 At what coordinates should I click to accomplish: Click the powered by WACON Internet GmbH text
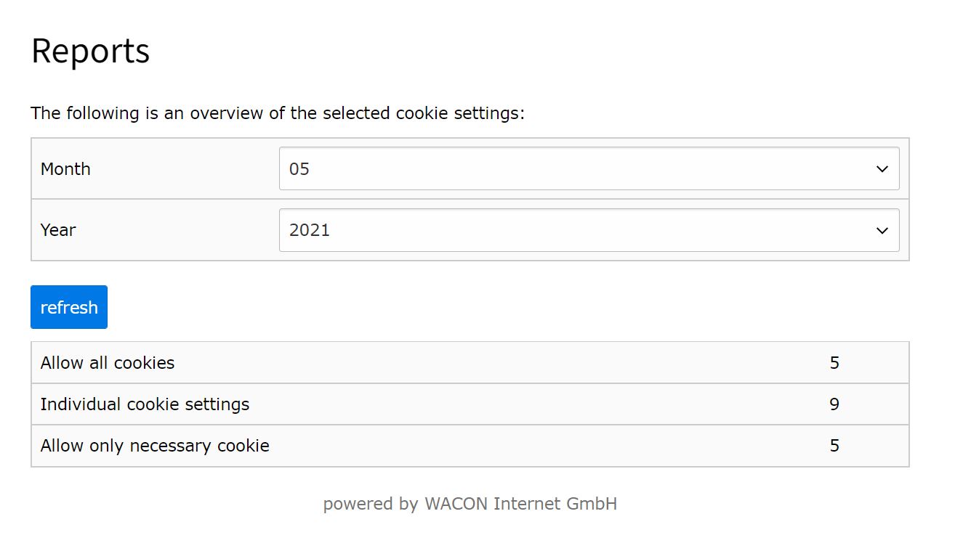coord(470,504)
